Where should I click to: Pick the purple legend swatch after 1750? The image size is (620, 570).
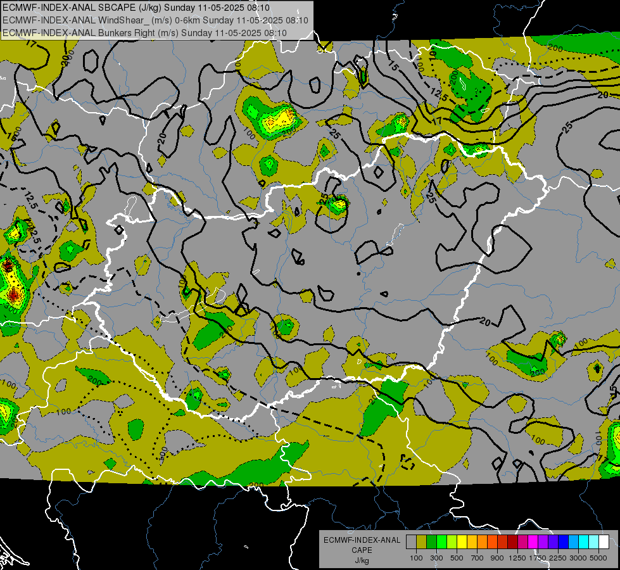(x=543, y=542)
